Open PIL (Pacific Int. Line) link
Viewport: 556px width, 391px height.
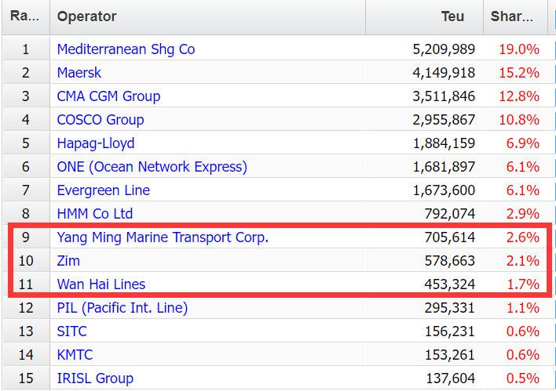123,308
